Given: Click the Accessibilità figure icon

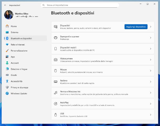Looking at the screenshot, I should [7, 81].
